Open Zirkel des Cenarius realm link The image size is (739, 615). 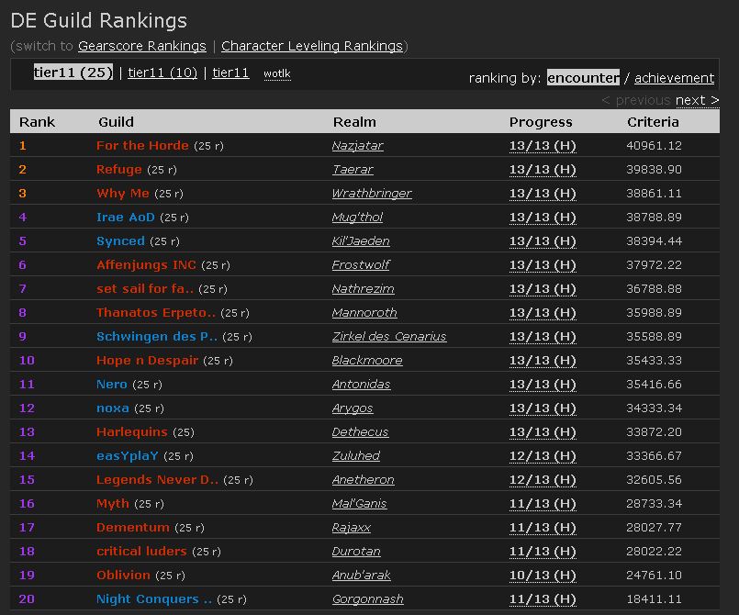pos(389,337)
